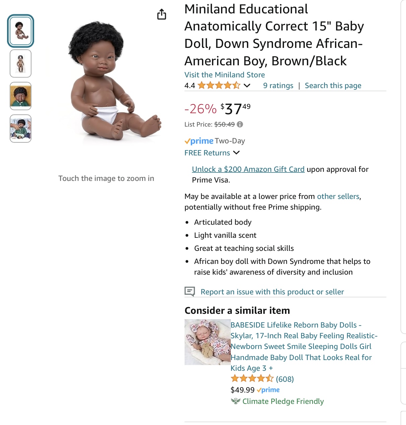Visit the Miniland Store link
Screen dimensions: 406x425
(x=225, y=75)
